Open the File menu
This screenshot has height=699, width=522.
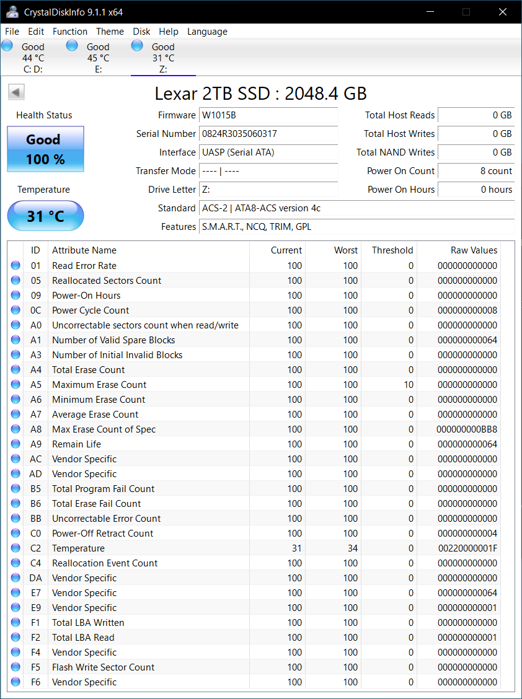[12, 32]
